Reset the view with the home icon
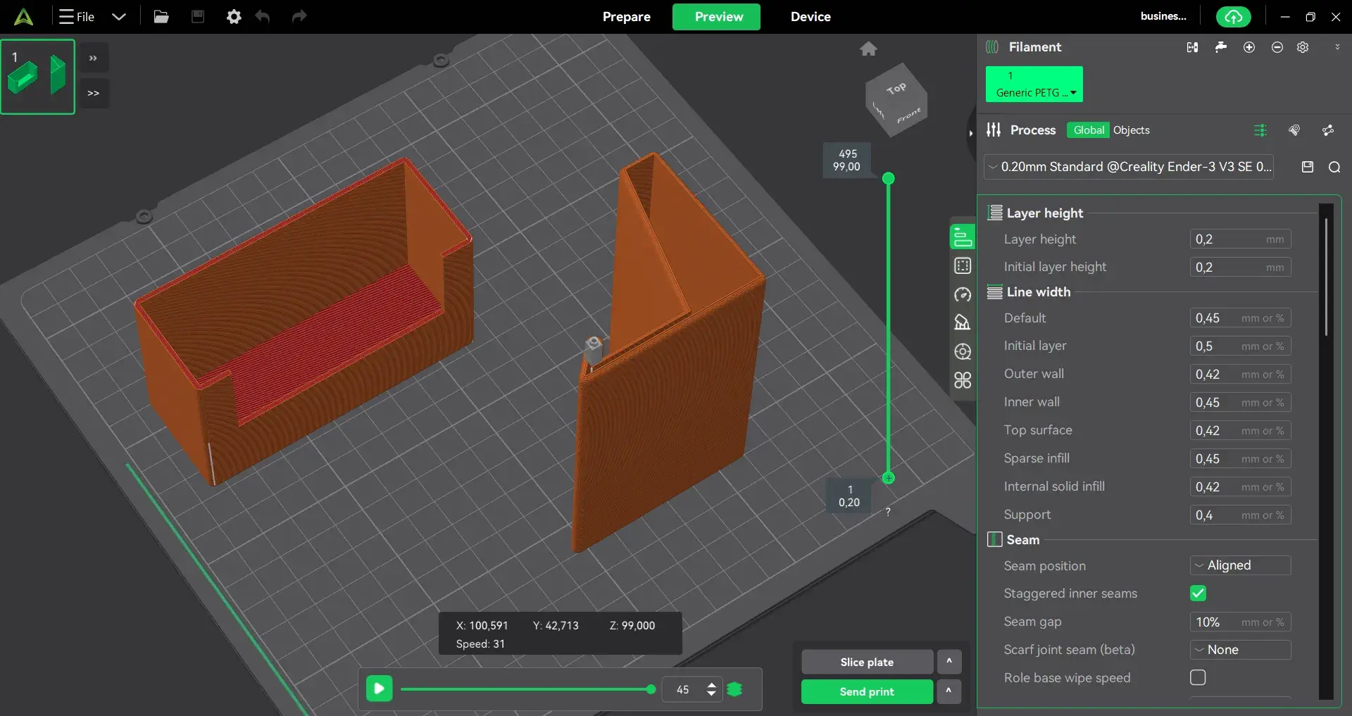 pyautogui.click(x=868, y=49)
